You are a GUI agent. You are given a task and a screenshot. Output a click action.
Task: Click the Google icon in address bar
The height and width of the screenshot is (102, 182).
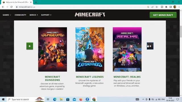(148, 7)
